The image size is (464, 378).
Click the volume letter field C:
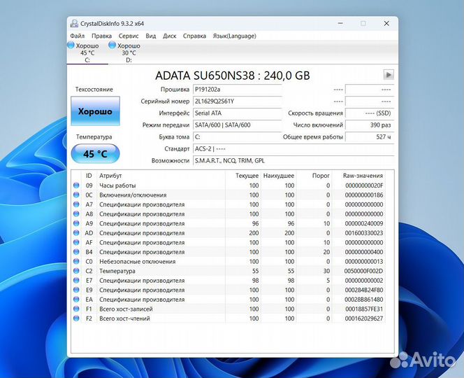(x=237, y=137)
